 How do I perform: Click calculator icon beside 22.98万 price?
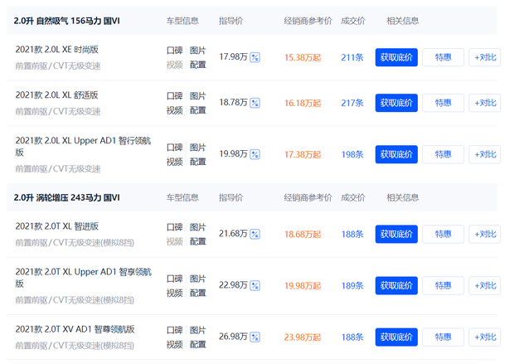click(255, 285)
